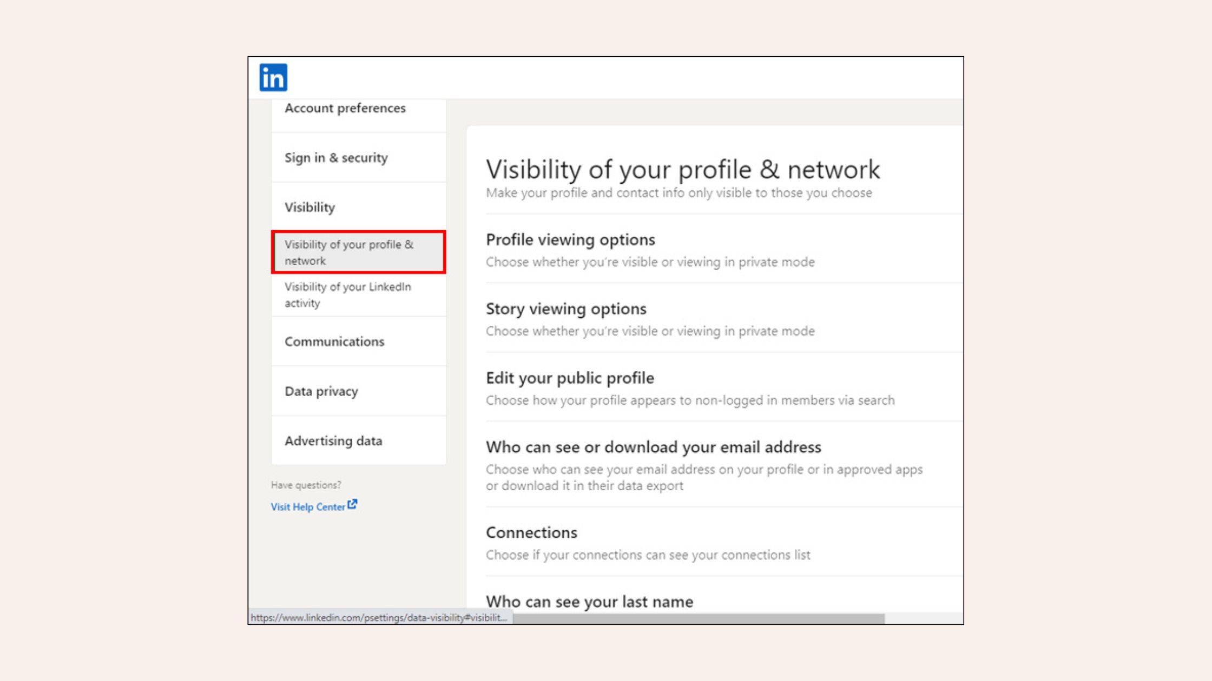Expand the Connections setting row
This screenshot has width=1212, height=681.
point(531,533)
